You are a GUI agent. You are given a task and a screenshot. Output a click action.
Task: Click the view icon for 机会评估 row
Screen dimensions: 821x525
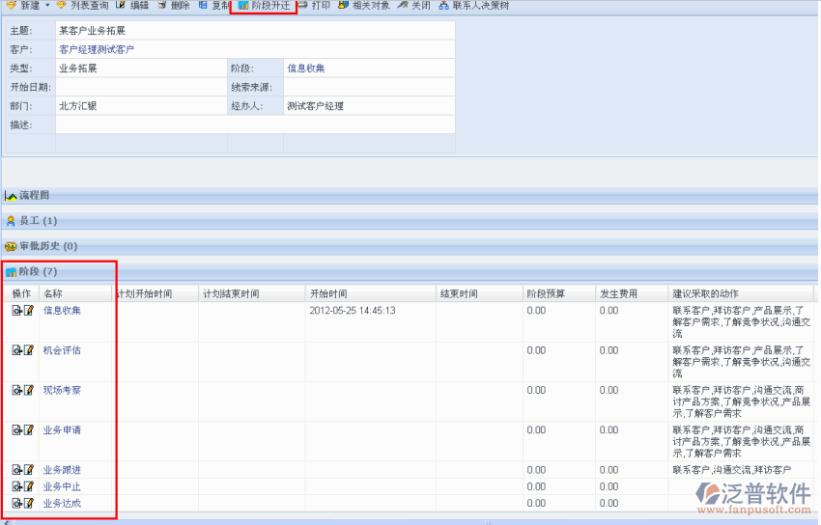17,350
